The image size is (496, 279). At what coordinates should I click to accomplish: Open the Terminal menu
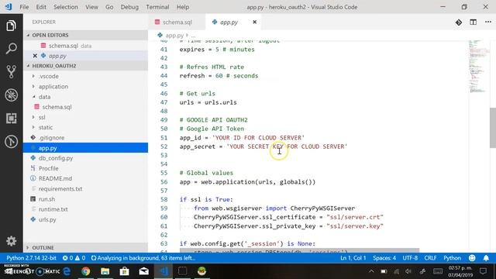tap(157, 7)
